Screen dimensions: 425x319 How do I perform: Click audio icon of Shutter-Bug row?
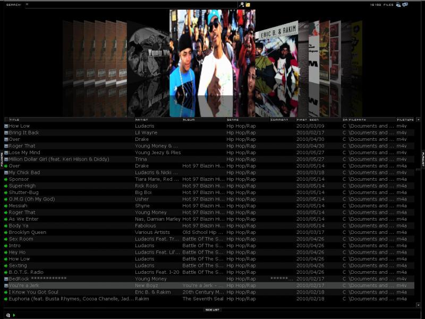tap(6, 192)
